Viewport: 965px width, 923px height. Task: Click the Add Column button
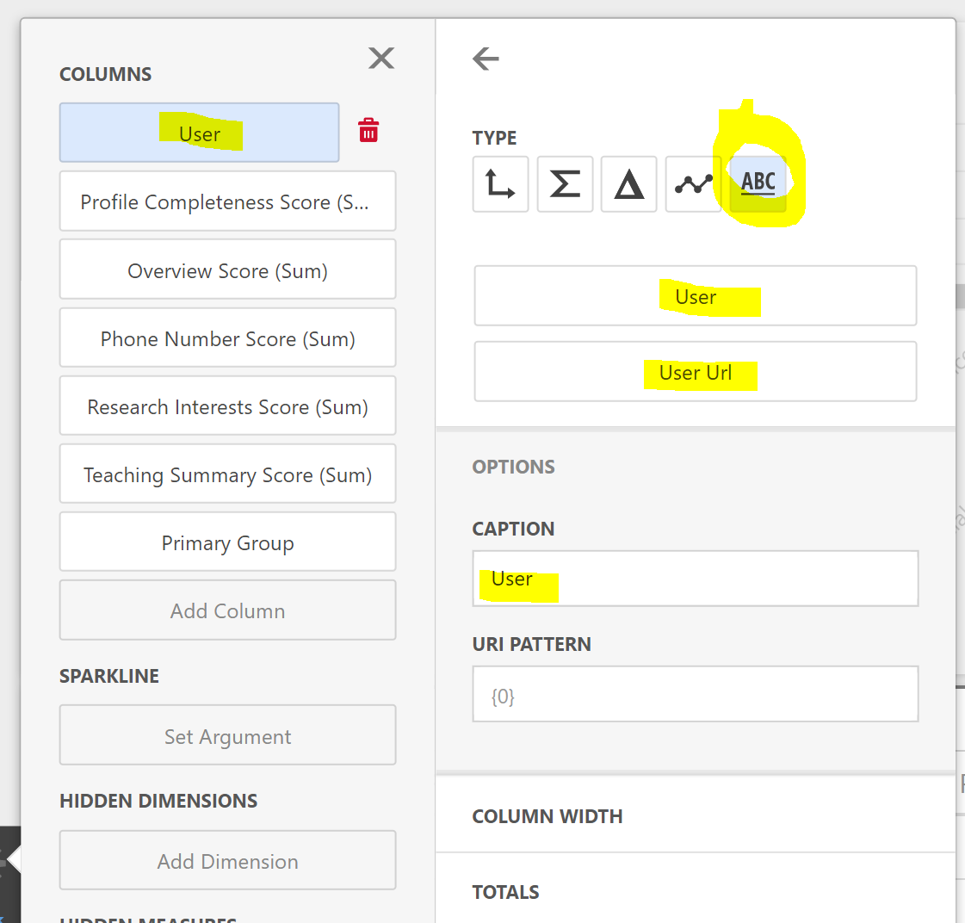[227, 610]
